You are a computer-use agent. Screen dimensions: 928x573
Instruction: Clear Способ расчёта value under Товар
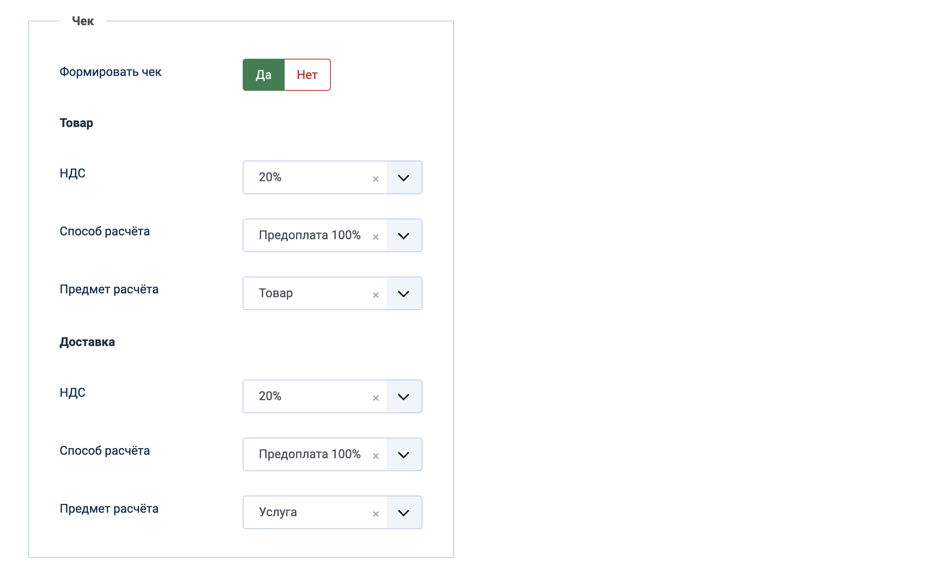click(x=375, y=237)
